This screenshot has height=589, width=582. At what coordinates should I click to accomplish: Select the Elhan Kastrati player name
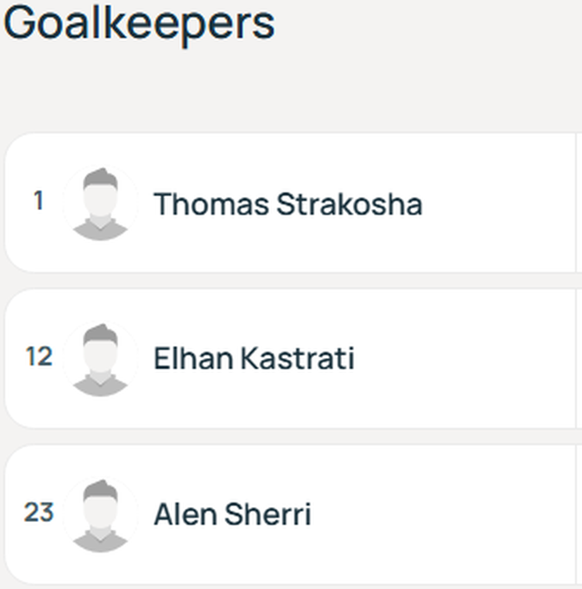[254, 358]
